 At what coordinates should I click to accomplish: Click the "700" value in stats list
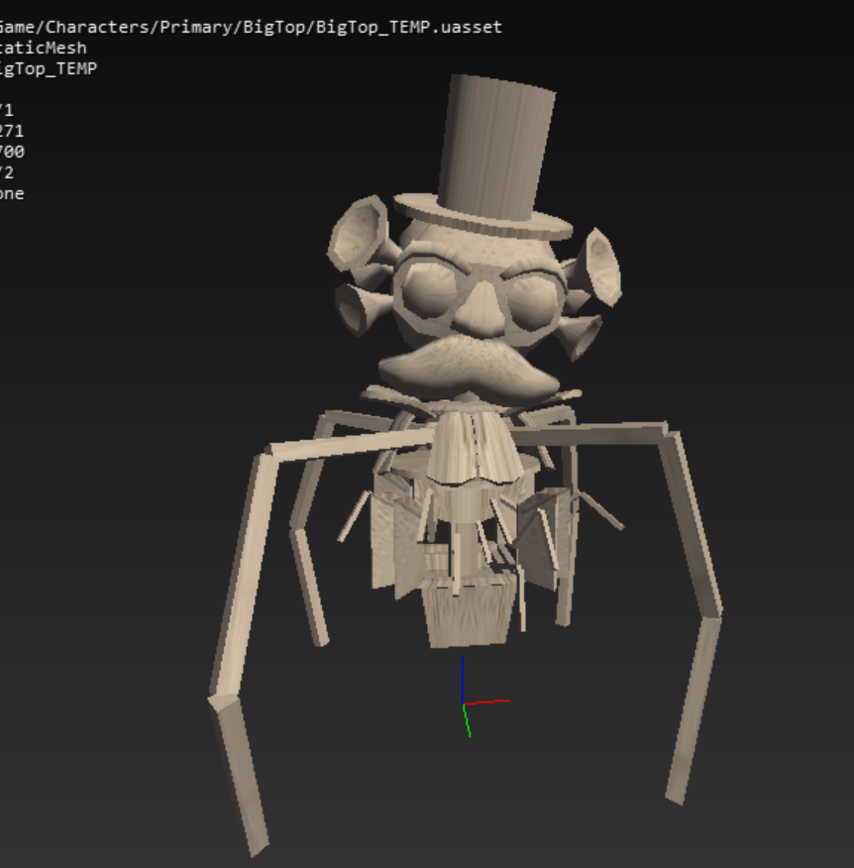(12, 152)
